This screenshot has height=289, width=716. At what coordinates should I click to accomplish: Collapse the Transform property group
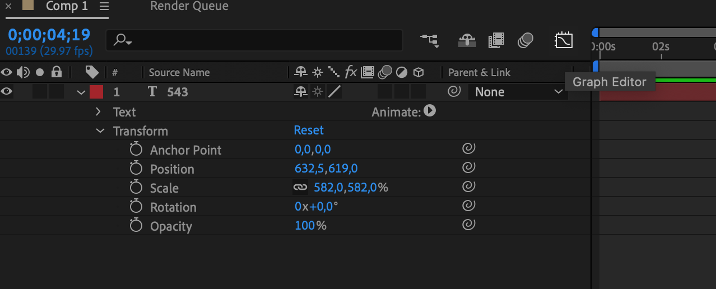[100, 130]
